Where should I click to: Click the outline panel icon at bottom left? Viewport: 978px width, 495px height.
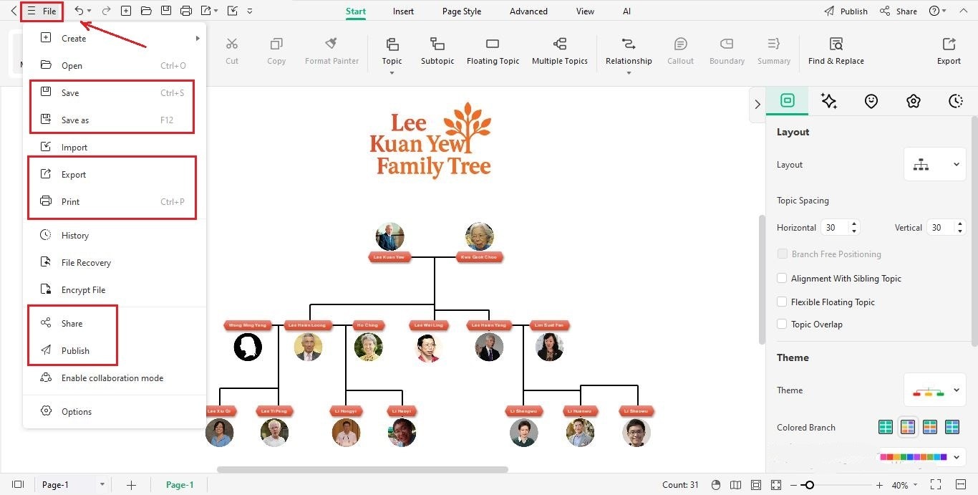(18, 485)
